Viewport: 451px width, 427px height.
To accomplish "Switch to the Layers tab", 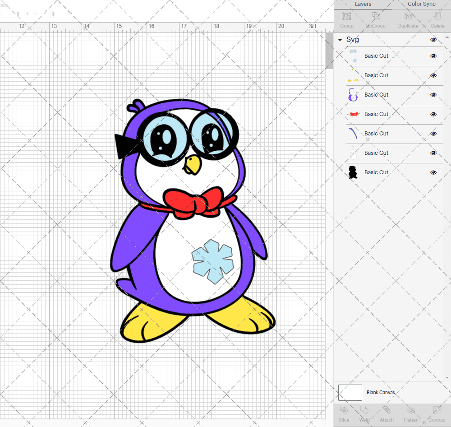I will coord(363,4).
